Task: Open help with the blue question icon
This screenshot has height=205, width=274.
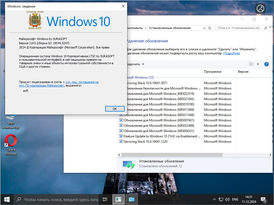Action: pyautogui.click(x=266, y=64)
